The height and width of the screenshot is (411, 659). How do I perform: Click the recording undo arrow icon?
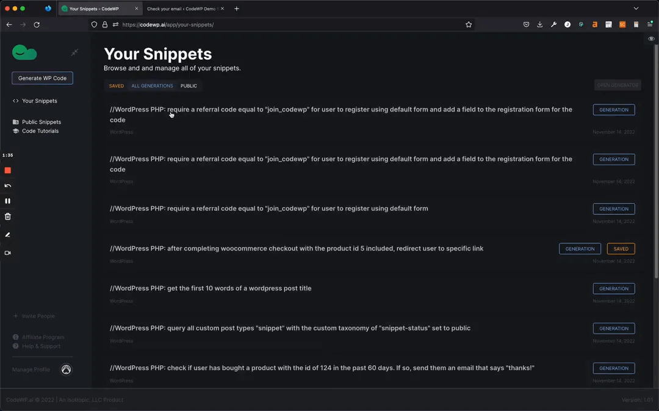click(x=8, y=186)
